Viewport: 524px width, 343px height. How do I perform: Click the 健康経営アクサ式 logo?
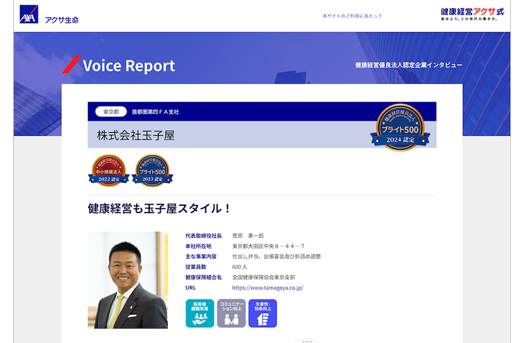(x=472, y=14)
